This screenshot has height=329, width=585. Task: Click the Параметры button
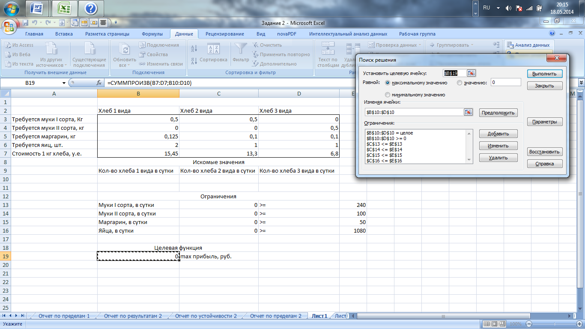click(544, 122)
